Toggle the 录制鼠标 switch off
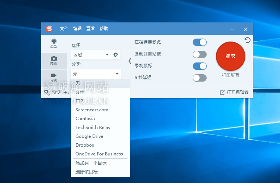The height and width of the screenshot is (183, 280). 199,66
